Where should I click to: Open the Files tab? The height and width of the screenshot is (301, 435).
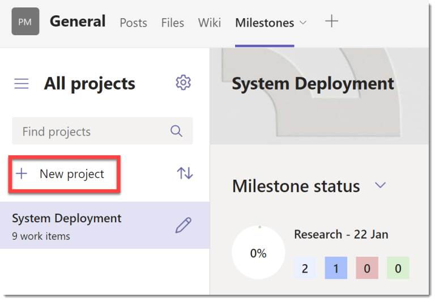(172, 23)
